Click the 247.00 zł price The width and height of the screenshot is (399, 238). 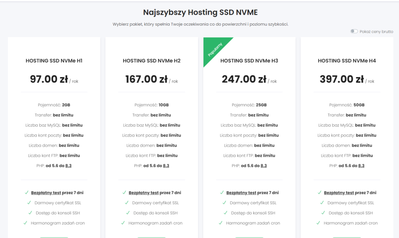[244, 79]
